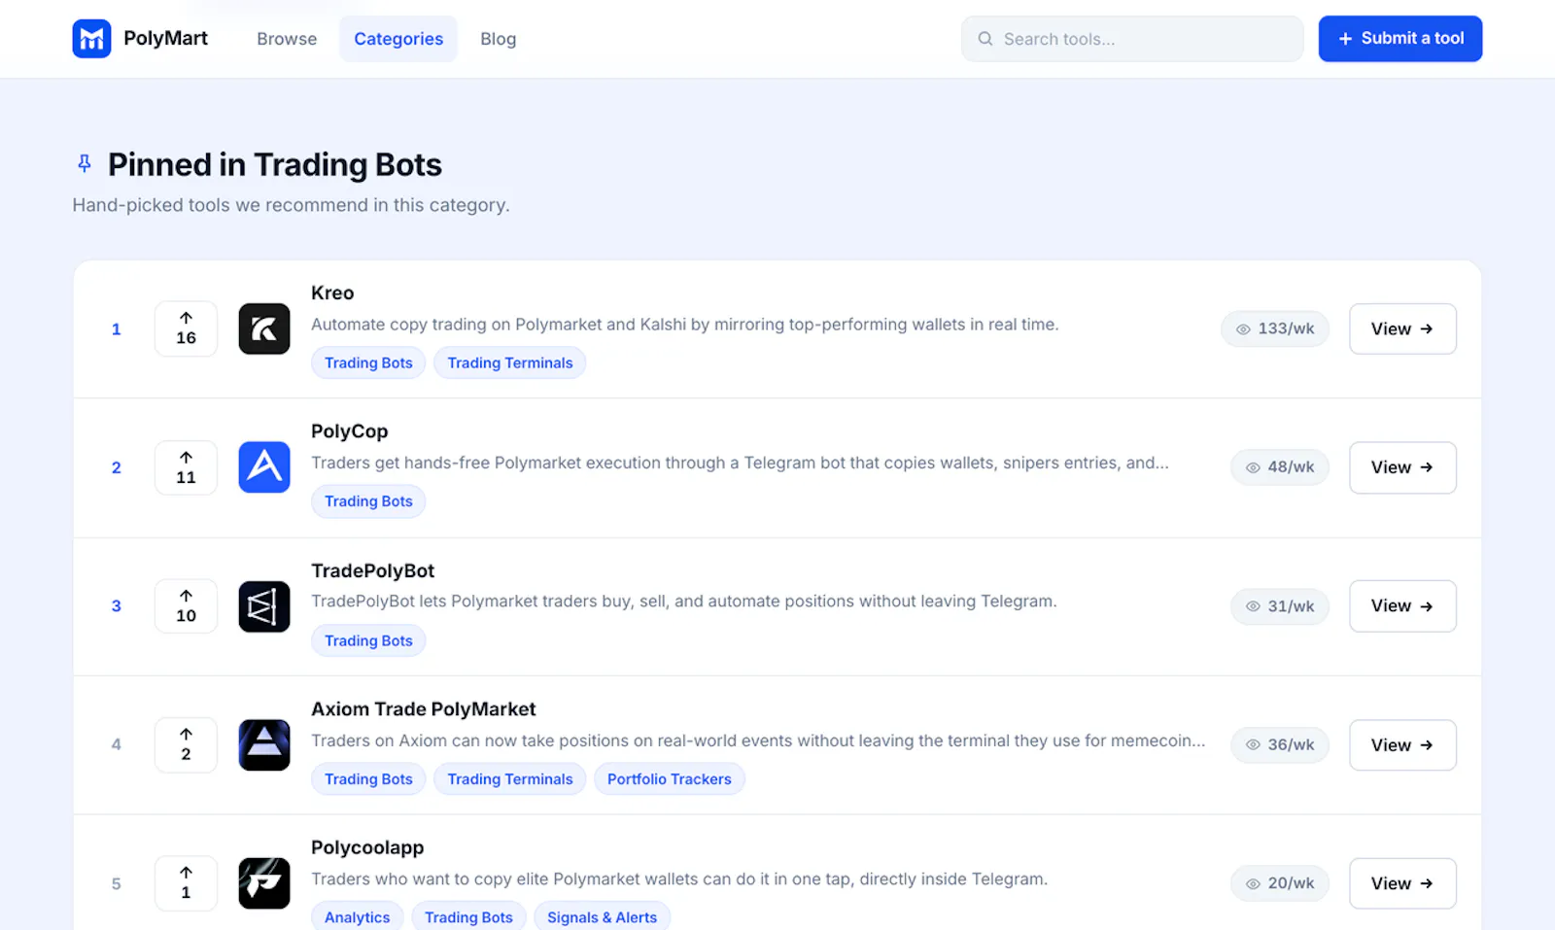Open Axiom Trade PolyMarket title
The image size is (1555, 930).
pyautogui.click(x=423, y=709)
